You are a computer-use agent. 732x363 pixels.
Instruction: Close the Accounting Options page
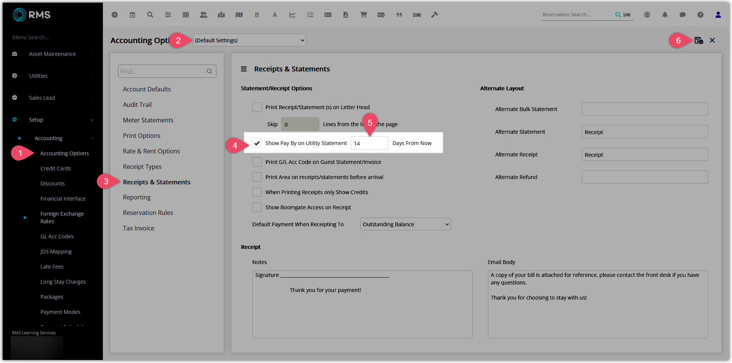coord(712,40)
